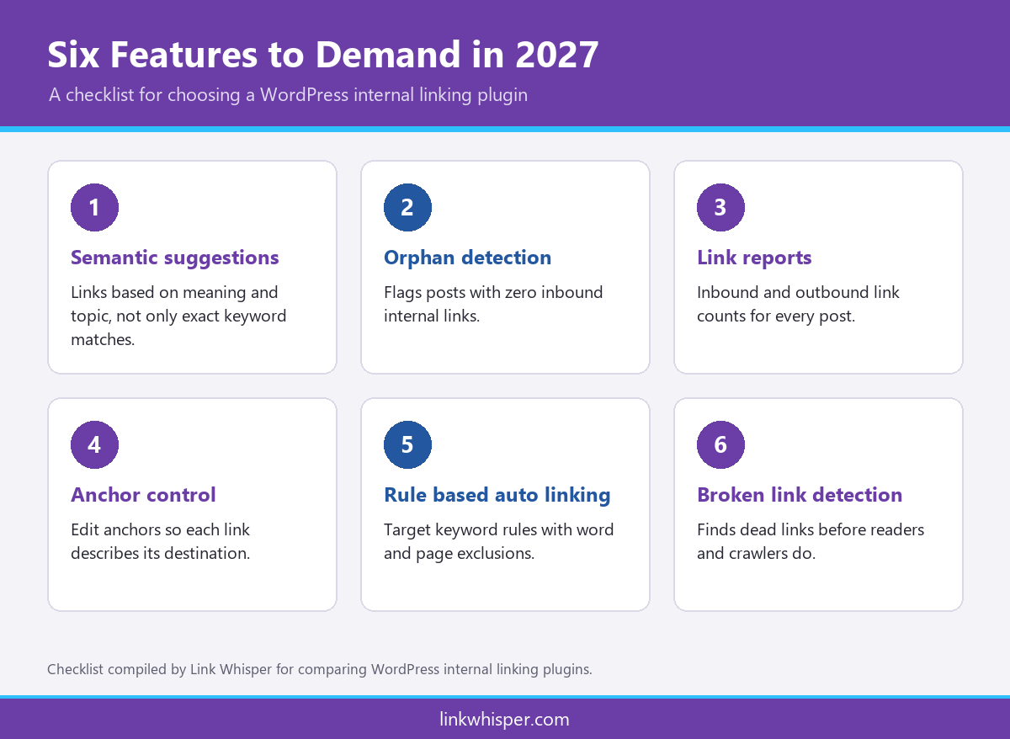Select the "Link reports" heading

754,258
